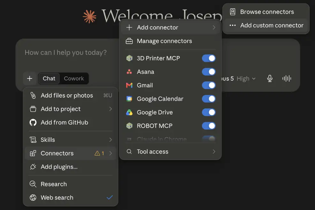Viewport: 315px width, 210px height.
Task: Click the Google Drive logo icon
Action: coord(129,112)
